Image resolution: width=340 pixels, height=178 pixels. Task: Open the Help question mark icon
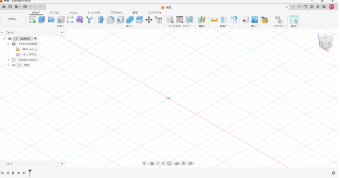[324, 7]
